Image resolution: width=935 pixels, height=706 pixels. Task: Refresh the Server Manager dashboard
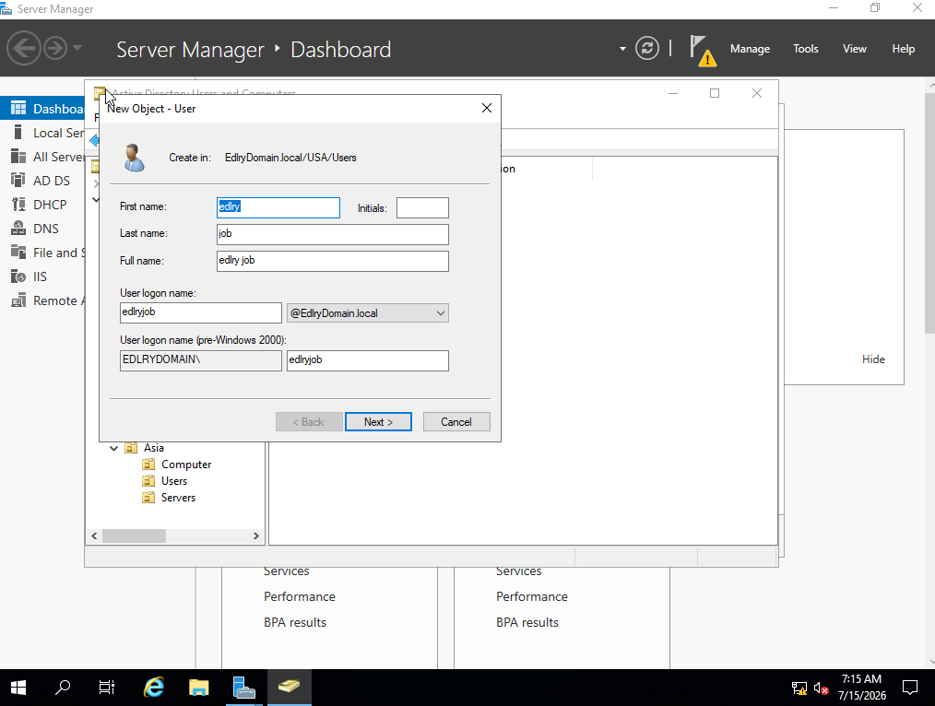[647, 48]
